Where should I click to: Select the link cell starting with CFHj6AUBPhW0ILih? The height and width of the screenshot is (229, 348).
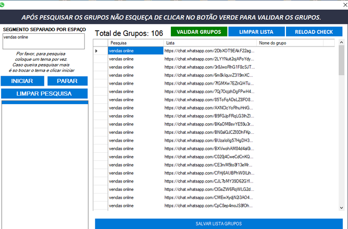pos(210,173)
